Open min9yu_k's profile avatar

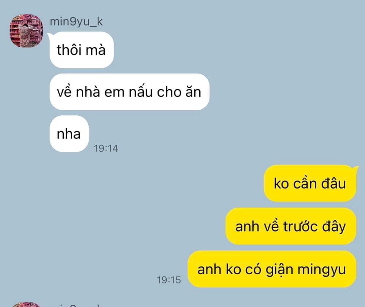pyautogui.click(x=26, y=31)
